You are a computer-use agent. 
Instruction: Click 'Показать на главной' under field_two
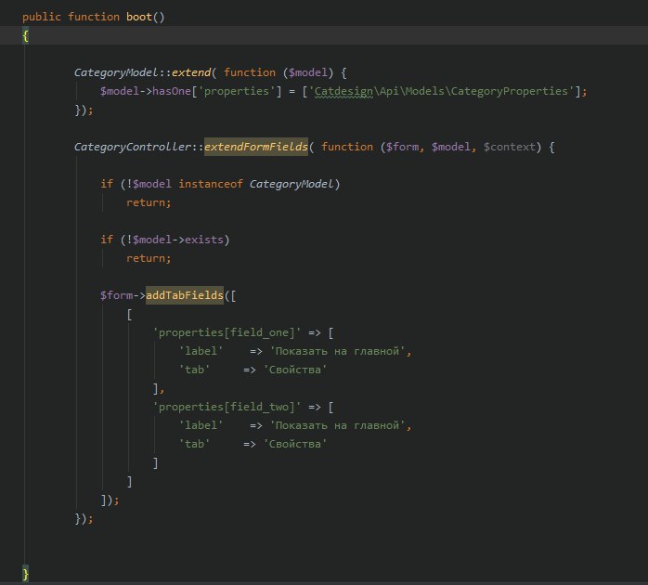click(x=337, y=426)
